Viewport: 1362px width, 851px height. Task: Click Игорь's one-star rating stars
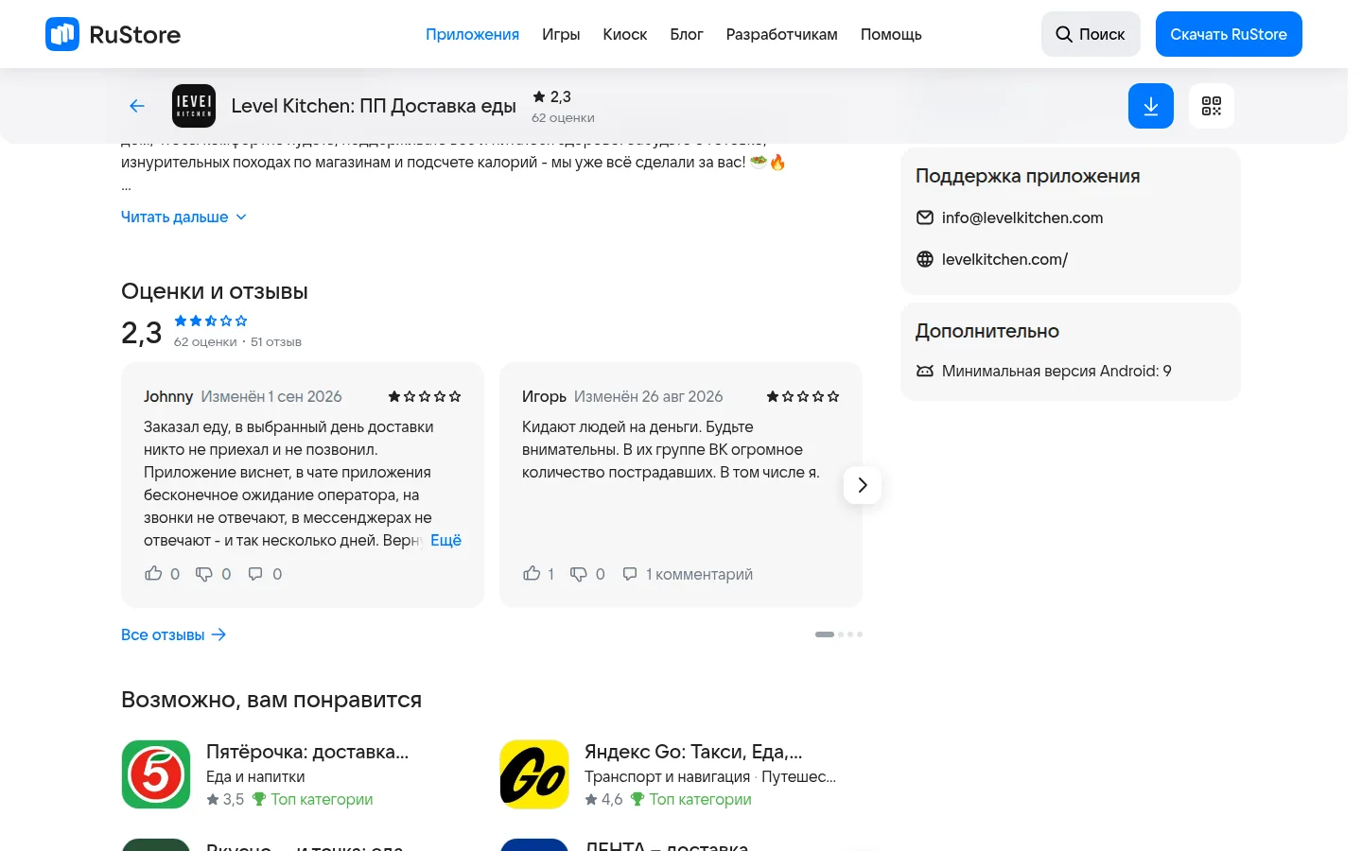803,396
